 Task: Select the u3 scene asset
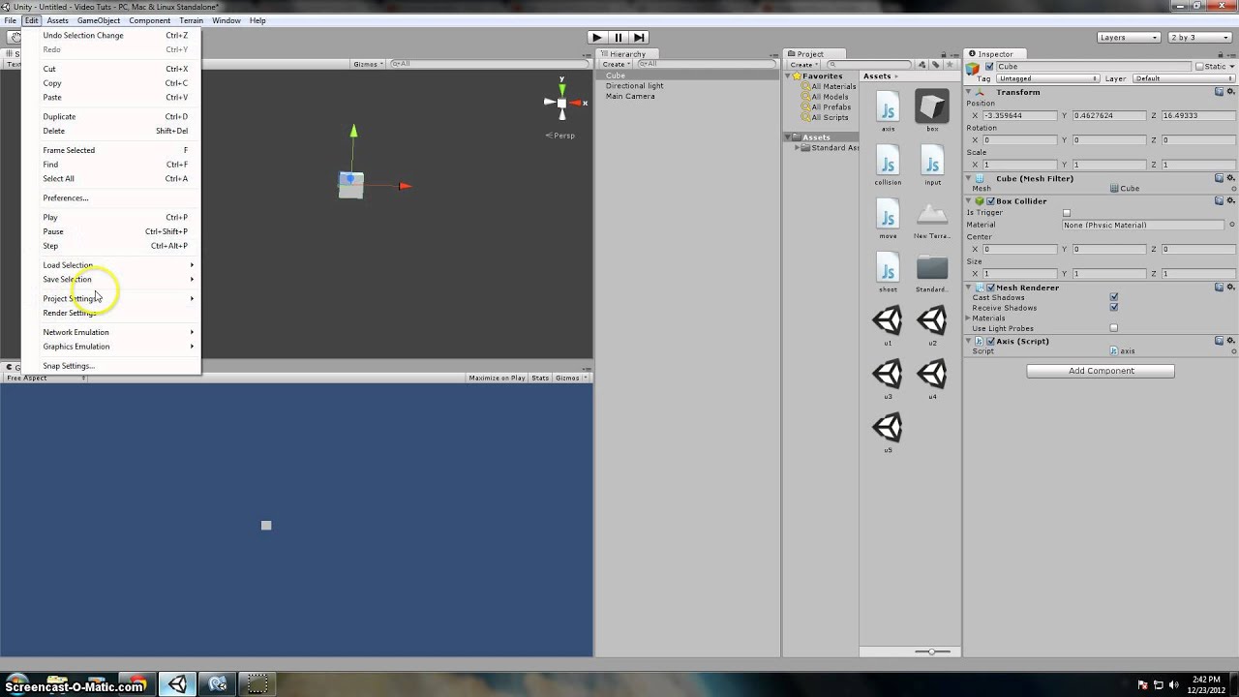pyautogui.click(x=888, y=374)
